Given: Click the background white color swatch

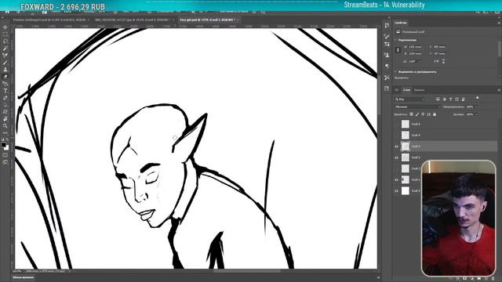Looking at the screenshot, I should [x=7, y=148].
